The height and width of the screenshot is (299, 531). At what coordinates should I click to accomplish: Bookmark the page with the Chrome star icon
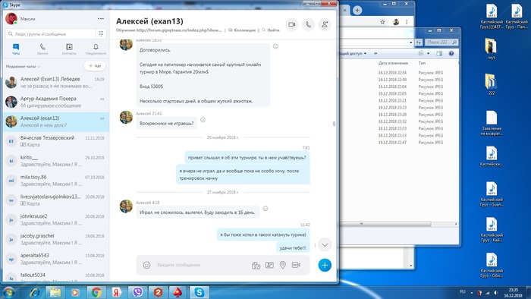(382, 22)
